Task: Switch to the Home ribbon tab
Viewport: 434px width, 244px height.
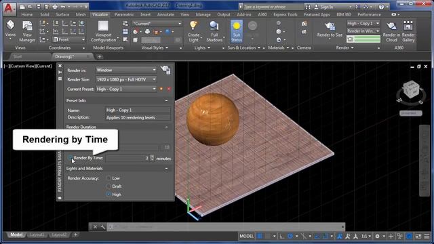Action: point(27,14)
